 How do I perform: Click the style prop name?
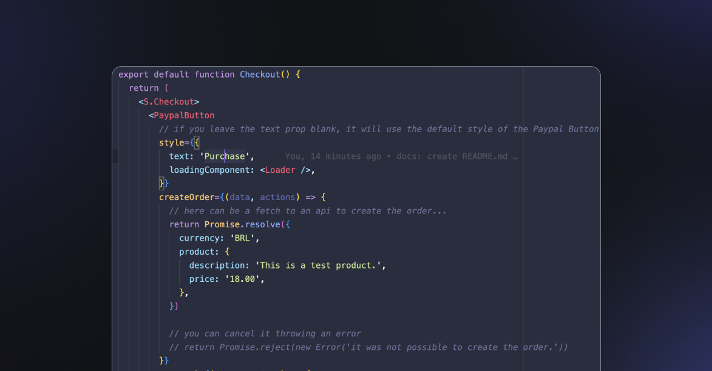pyautogui.click(x=172, y=142)
